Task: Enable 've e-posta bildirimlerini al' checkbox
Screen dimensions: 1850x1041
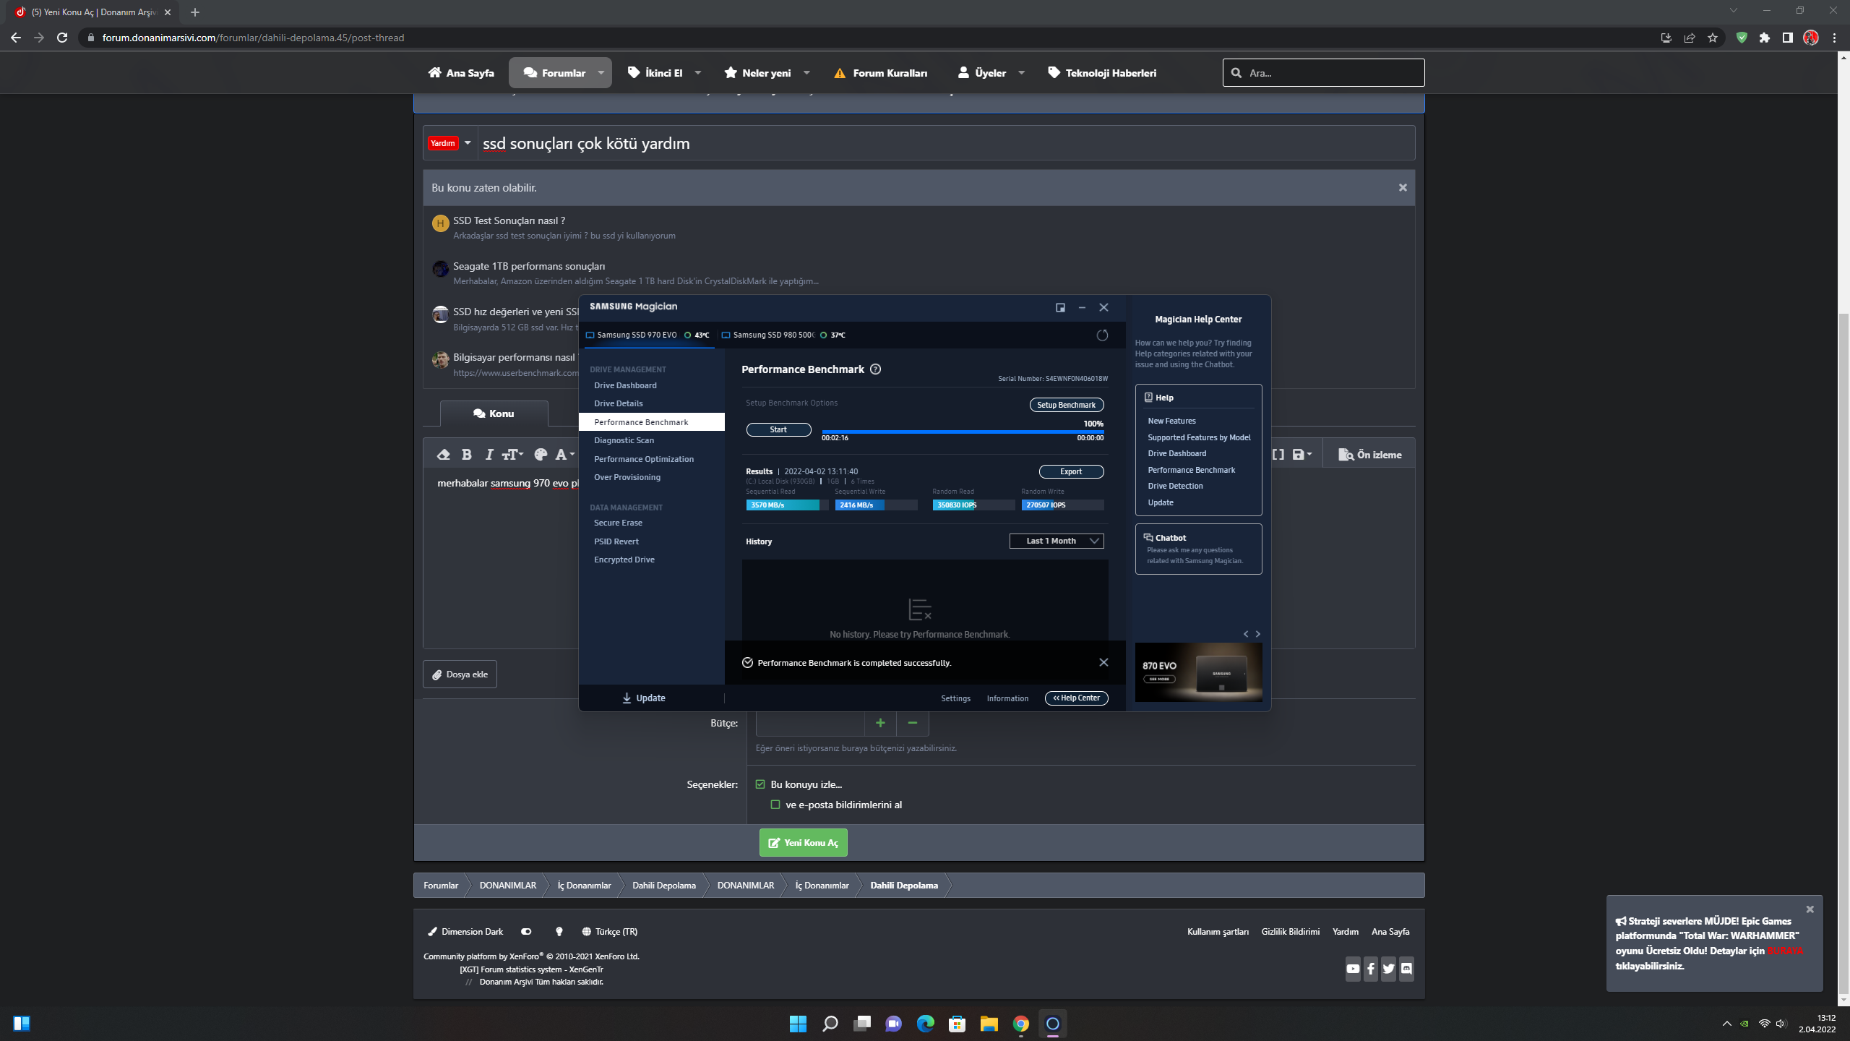Action: [x=775, y=805]
